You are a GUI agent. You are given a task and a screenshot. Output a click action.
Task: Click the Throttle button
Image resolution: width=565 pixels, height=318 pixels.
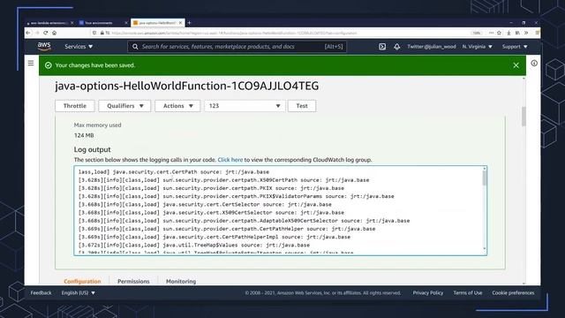point(75,106)
